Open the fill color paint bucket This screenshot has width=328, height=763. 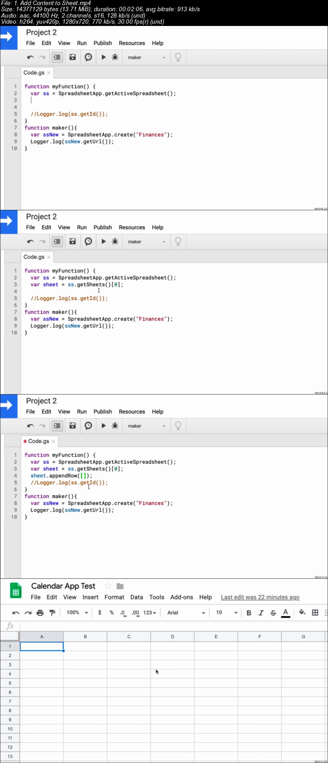(x=302, y=612)
